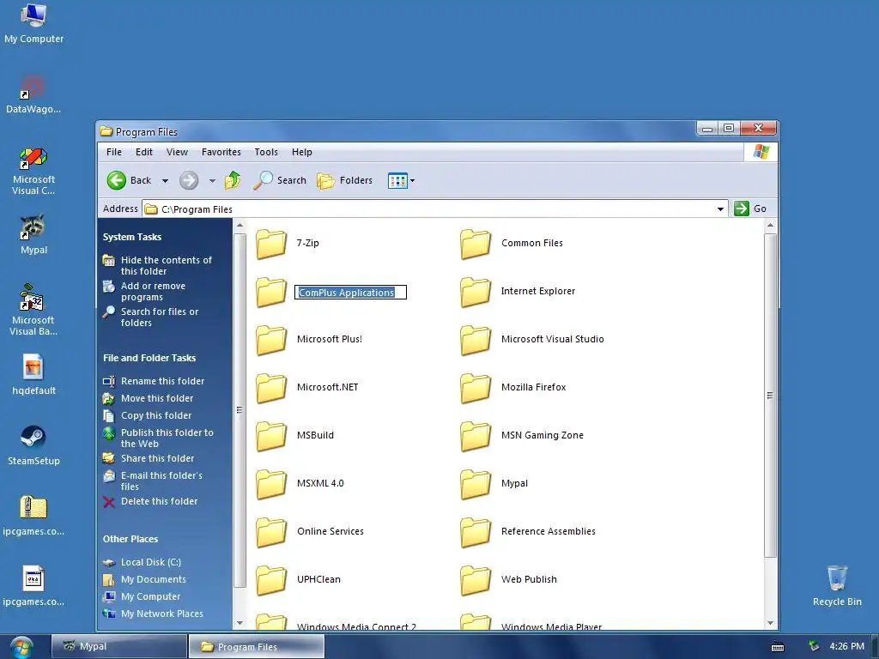Click Copy this folder task
879x659 pixels.
click(156, 416)
